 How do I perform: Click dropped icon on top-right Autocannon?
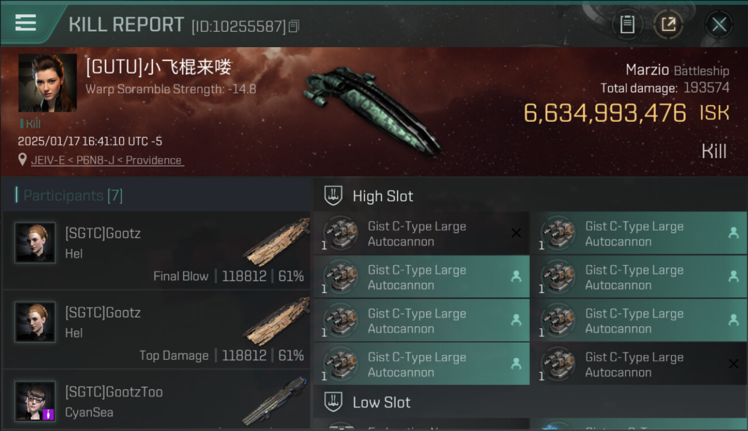(733, 233)
